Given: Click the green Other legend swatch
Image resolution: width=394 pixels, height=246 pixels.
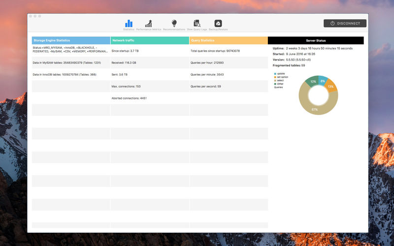Looking at the screenshot, I should coord(275,84).
